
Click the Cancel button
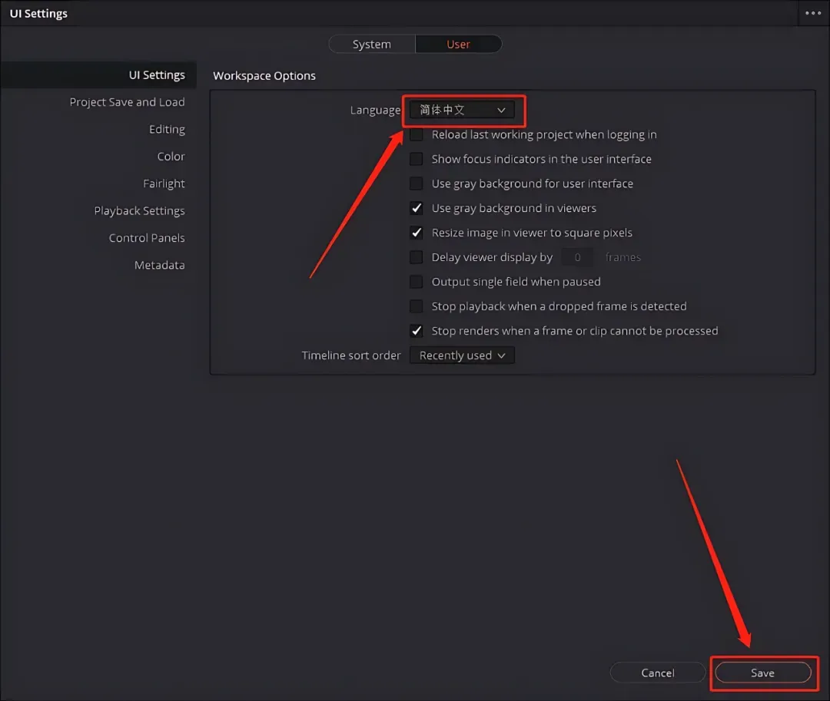click(x=658, y=673)
